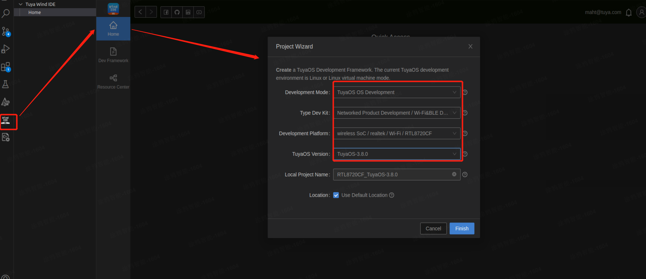The width and height of the screenshot is (646, 279).
Task: Select Resource Center in side navigation
Action: coord(113,82)
